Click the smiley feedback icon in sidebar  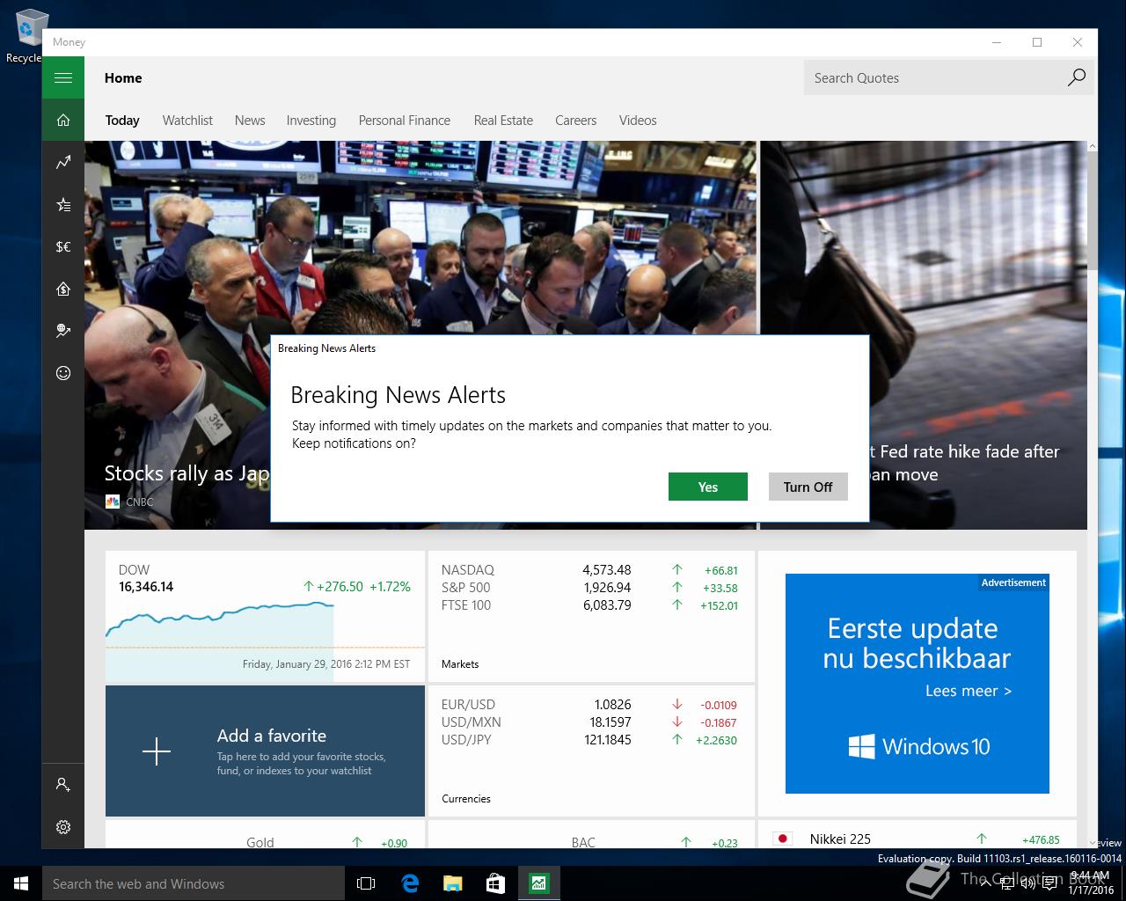[x=63, y=373]
